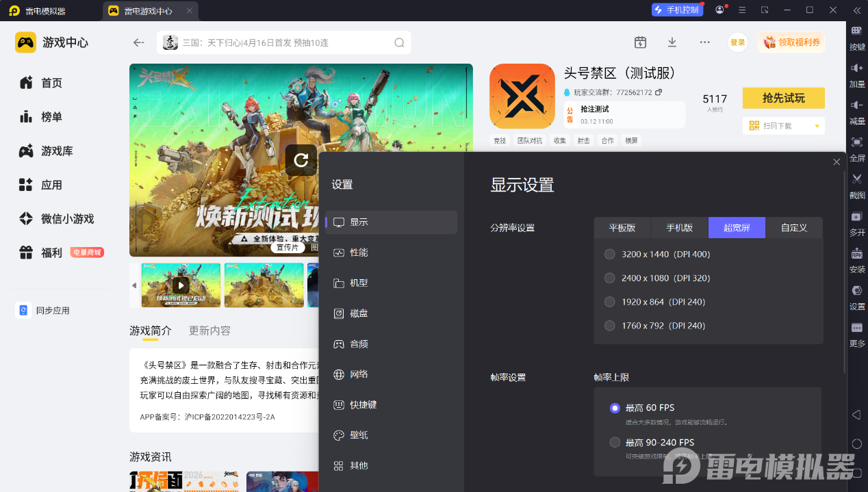Open the 更新内容 tab
The image size is (868, 492).
click(209, 331)
